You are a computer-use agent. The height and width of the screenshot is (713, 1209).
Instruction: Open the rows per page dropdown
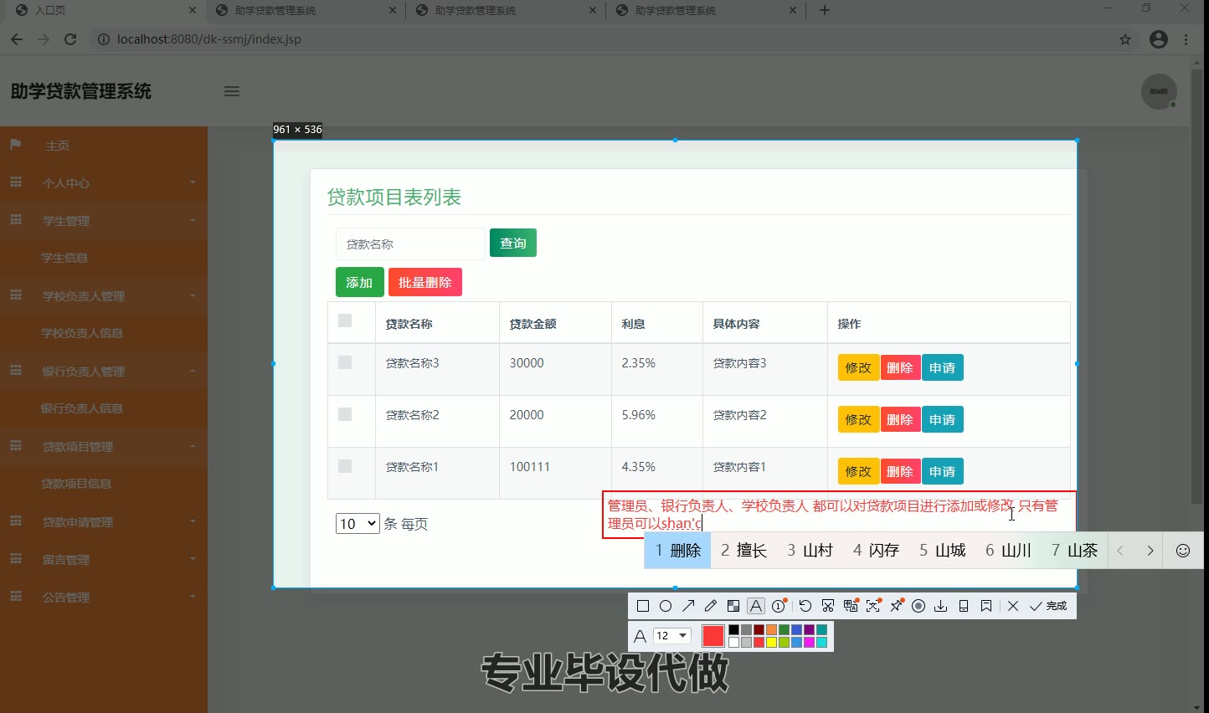tap(358, 524)
